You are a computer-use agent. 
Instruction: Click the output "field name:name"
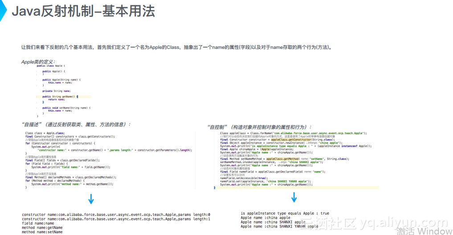pyautogui.click(x=38, y=223)
